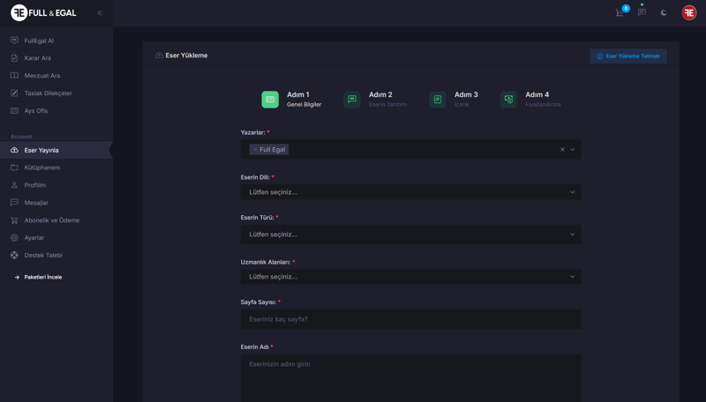Click the Adım 3 İçerik step icon

pyautogui.click(x=438, y=100)
